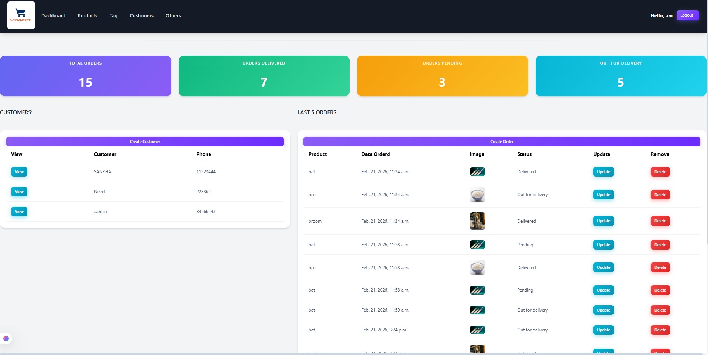This screenshot has height=355, width=708.
Task: Click bat image in 11:59 a.m. order
Action: [477, 310]
